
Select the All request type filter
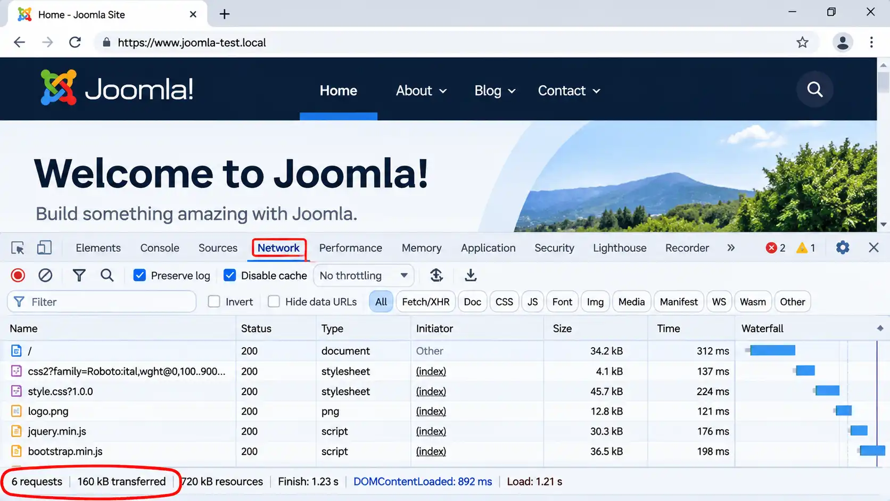[381, 302]
